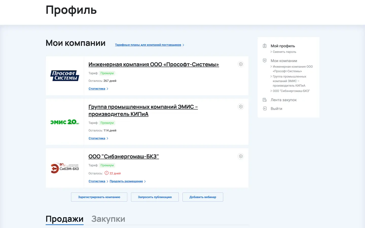
Task: Select Мой профиль in sidebar menu
Action: coord(283,46)
